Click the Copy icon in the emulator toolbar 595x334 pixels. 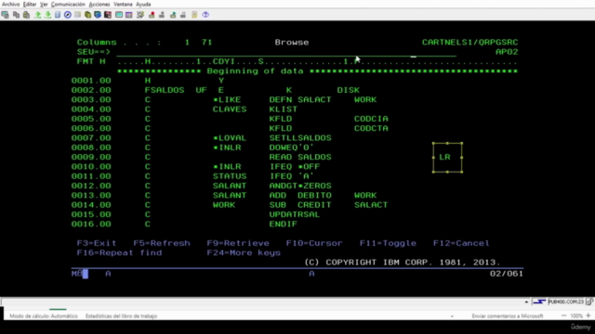pyautogui.click(x=16, y=15)
